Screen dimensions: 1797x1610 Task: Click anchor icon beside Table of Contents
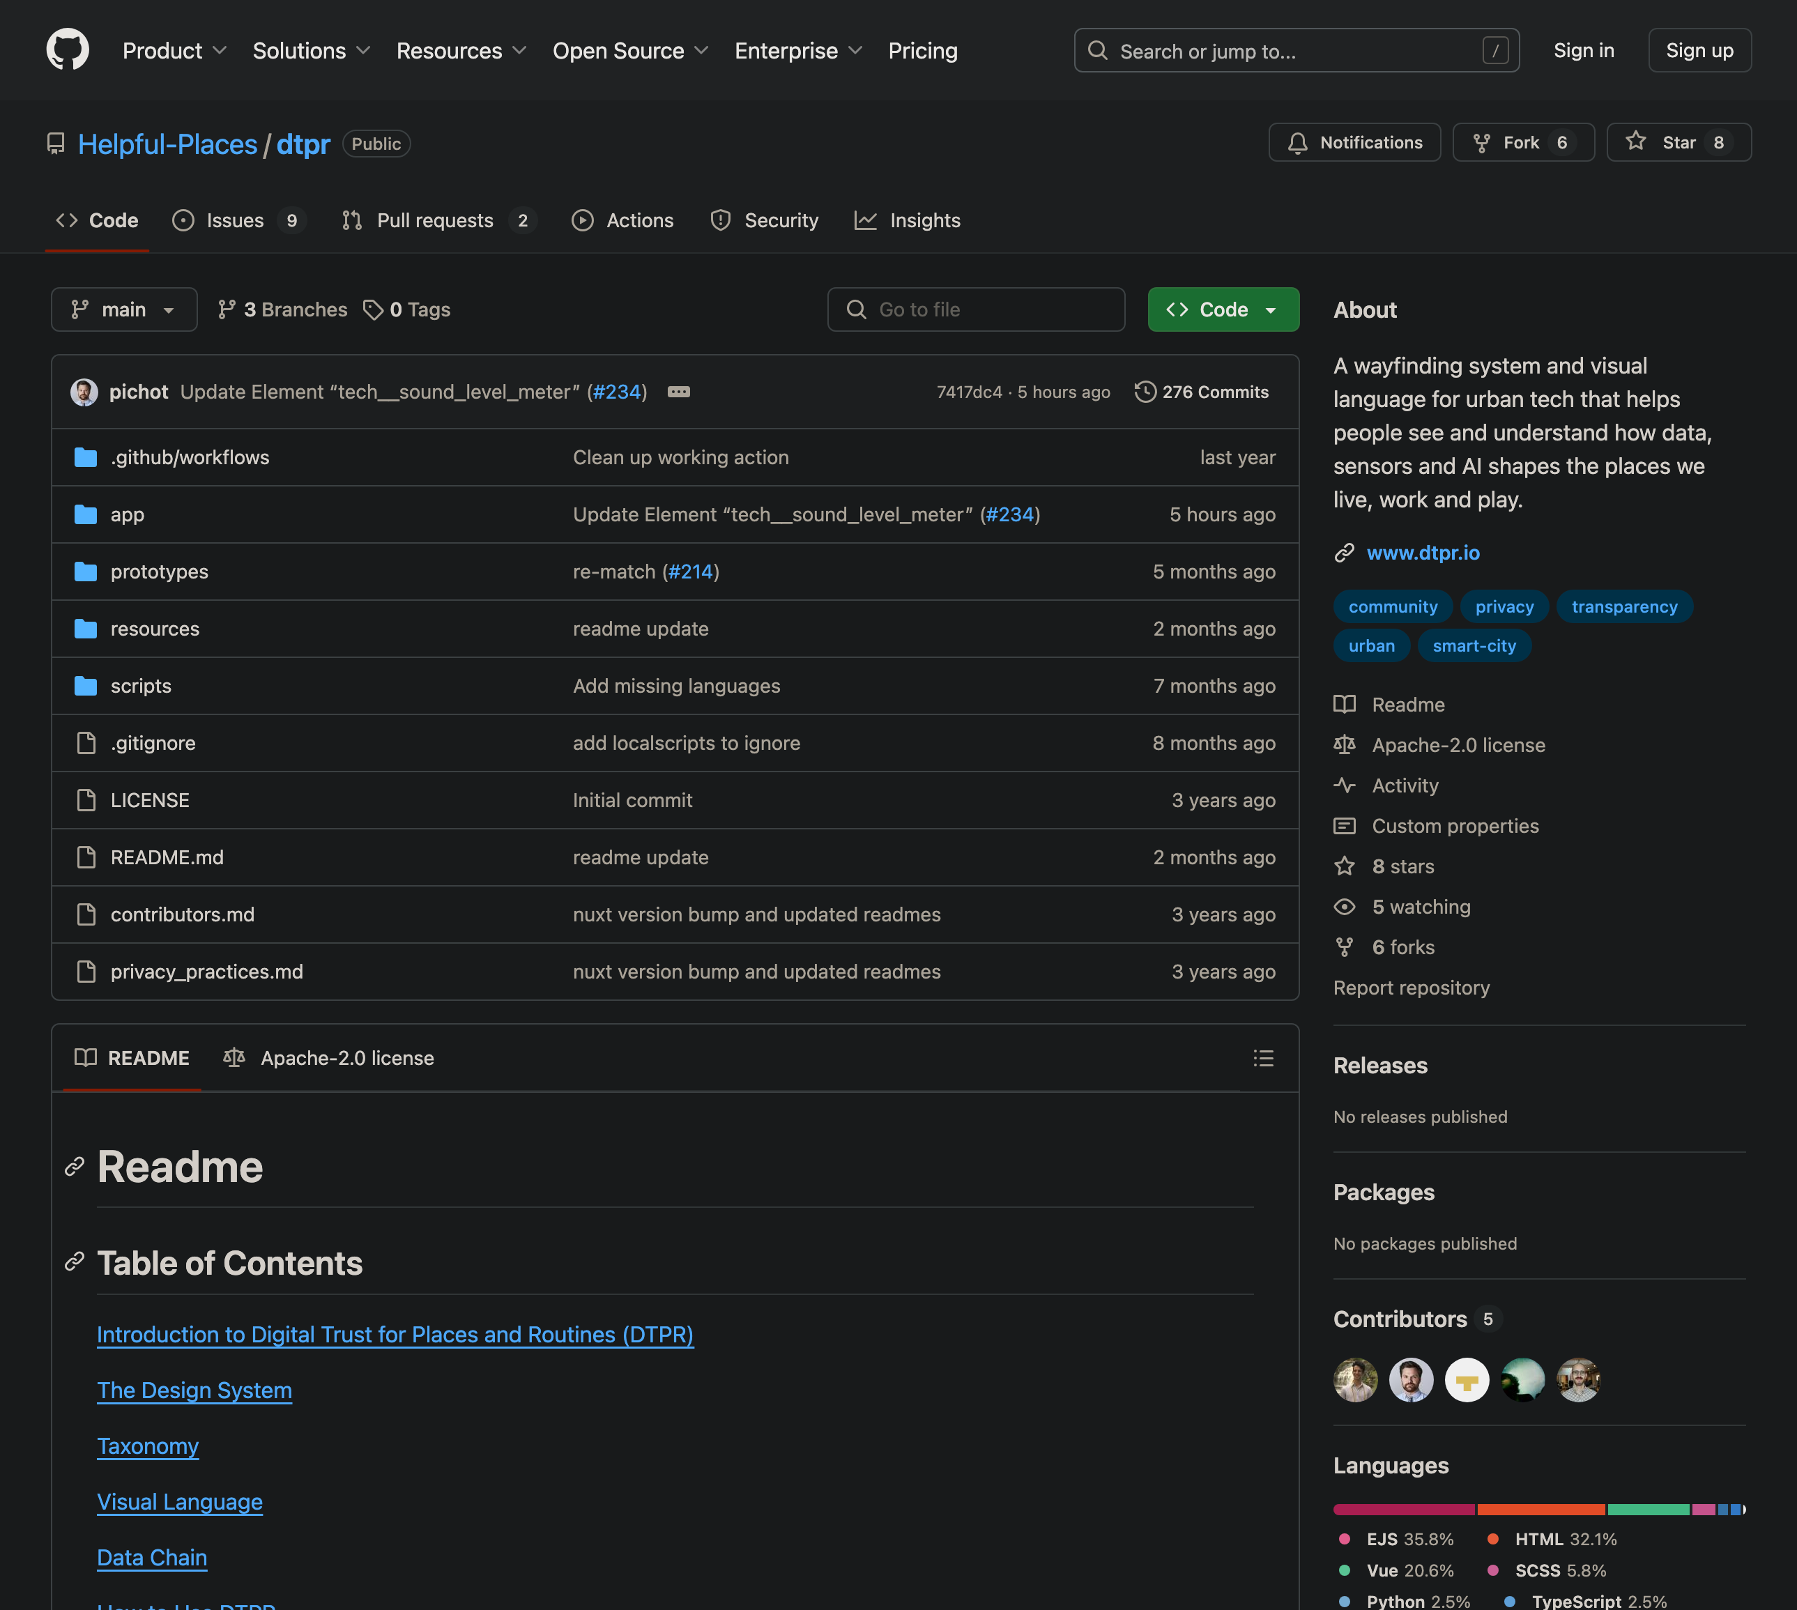75,1262
